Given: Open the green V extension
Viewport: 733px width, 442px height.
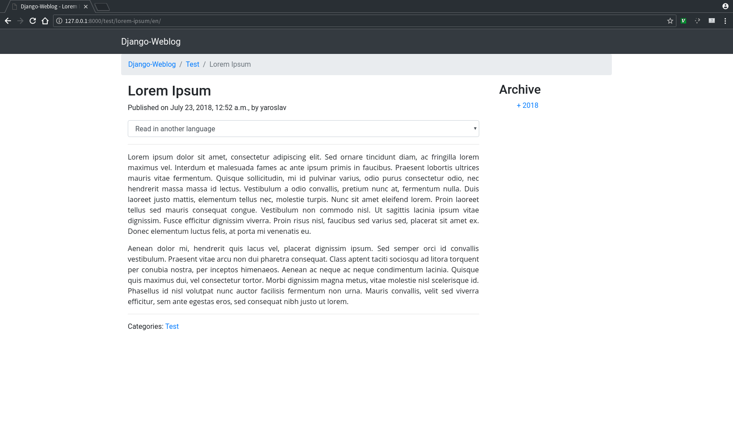Looking at the screenshot, I should coord(683,21).
